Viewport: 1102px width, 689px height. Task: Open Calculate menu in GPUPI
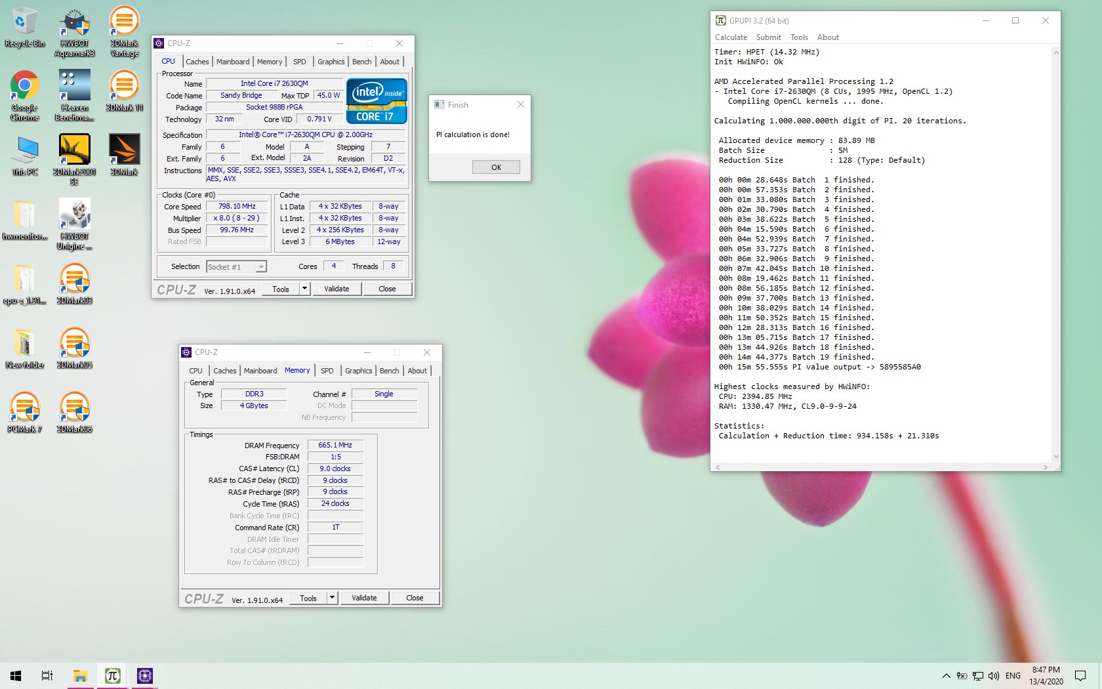point(731,37)
